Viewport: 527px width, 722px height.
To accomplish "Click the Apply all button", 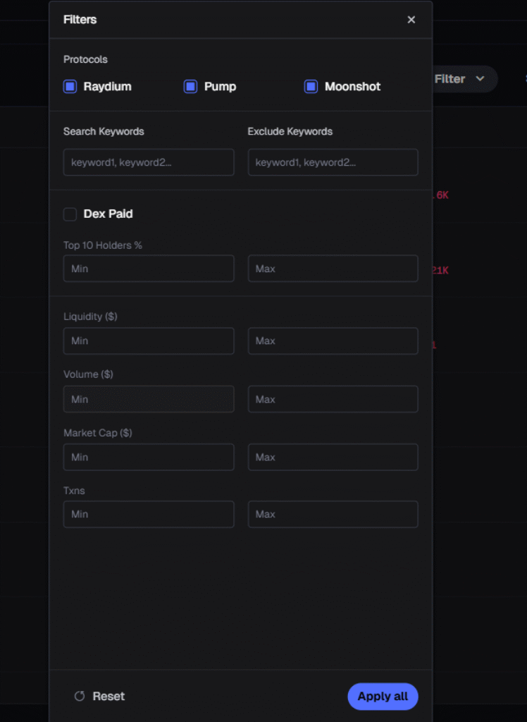I will pyautogui.click(x=383, y=697).
